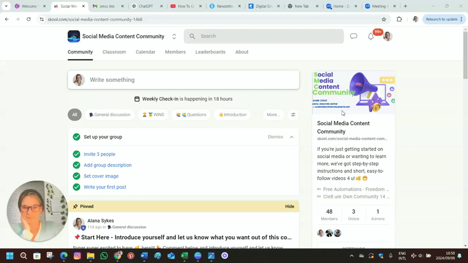Click the Set up your group checkmark
This screenshot has height=263, width=468.
pyautogui.click(x=76, y=137)
